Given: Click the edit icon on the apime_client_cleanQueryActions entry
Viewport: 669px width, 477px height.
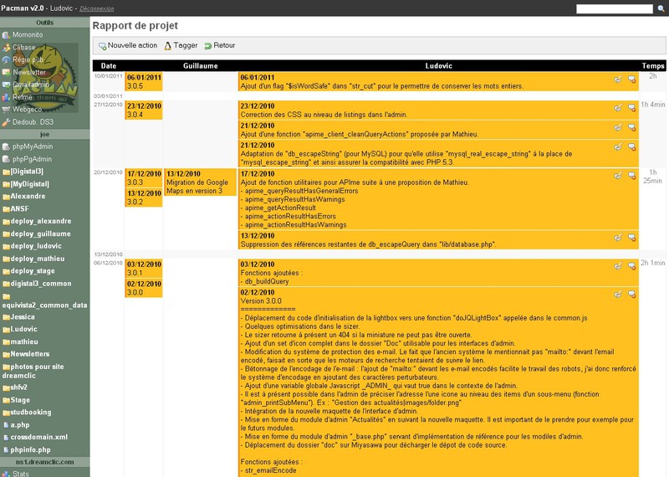Looking at the screenshot, I should click(x=618, y=127).
